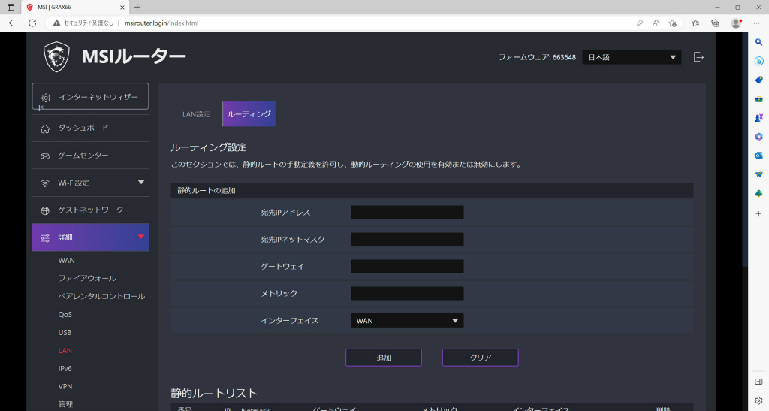Refresh the page with the reload icon

[32, 23]
